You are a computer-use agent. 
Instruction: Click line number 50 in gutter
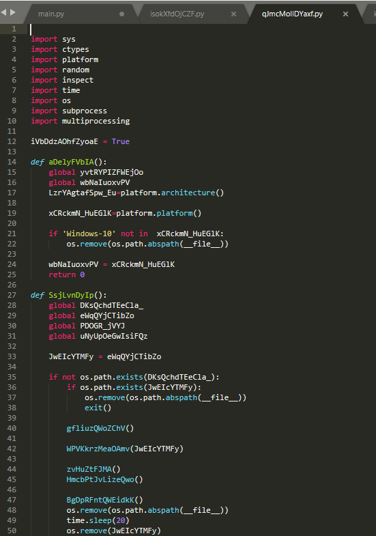pyautogui.click(x=12, y=531)
